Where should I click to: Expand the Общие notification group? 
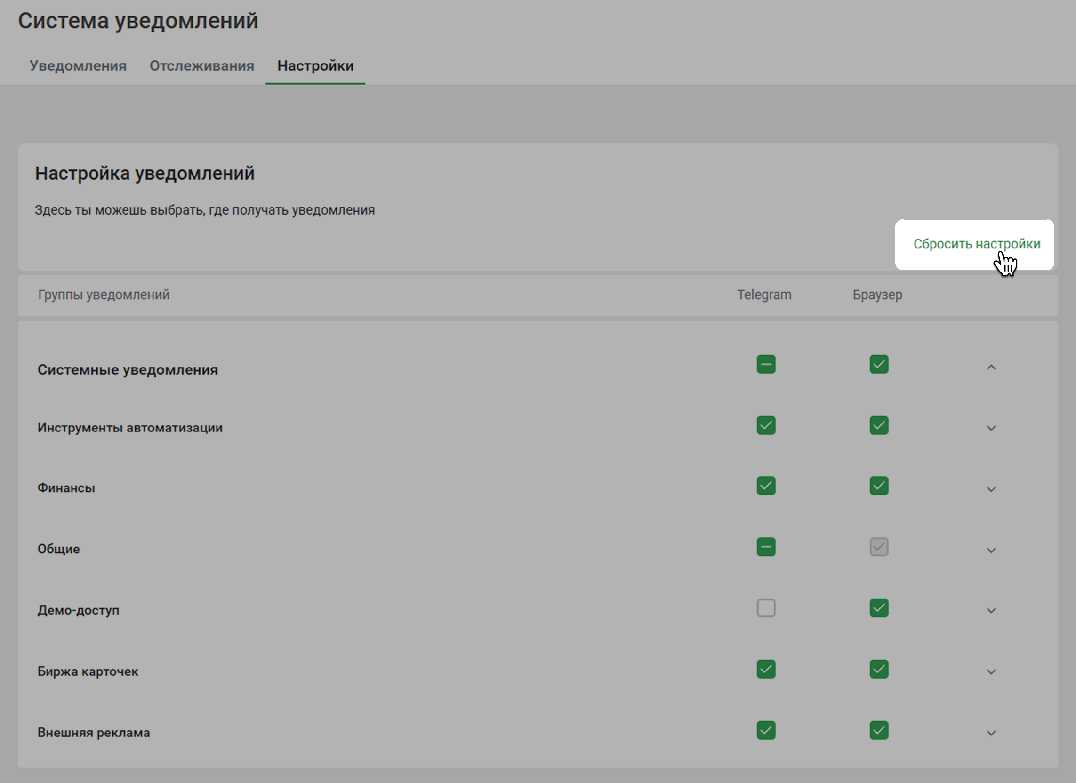click(x=991, y=550)
